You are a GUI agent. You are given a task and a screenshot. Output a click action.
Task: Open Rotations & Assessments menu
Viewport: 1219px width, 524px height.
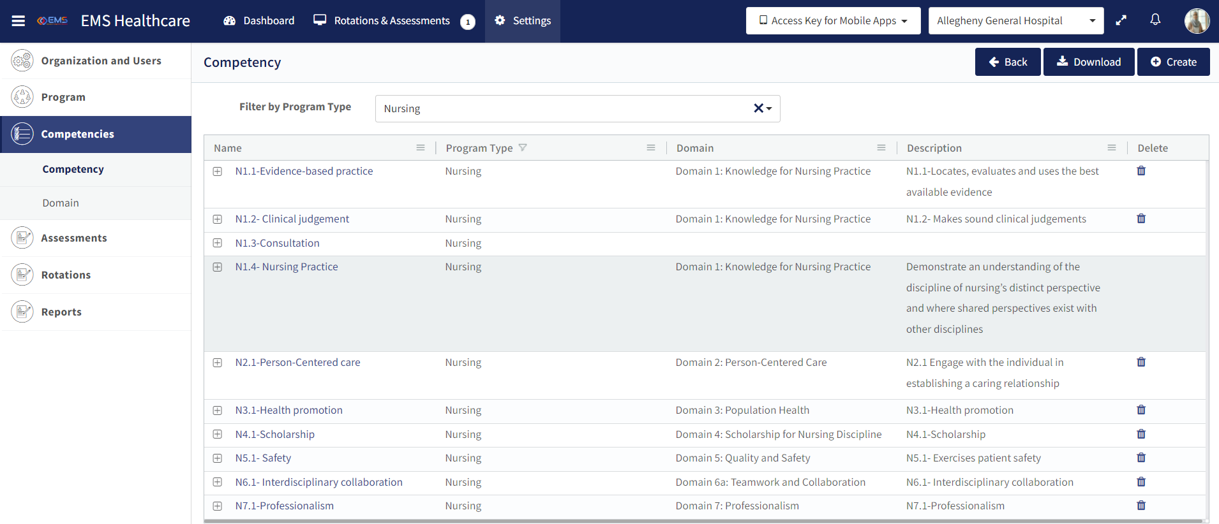391,21
